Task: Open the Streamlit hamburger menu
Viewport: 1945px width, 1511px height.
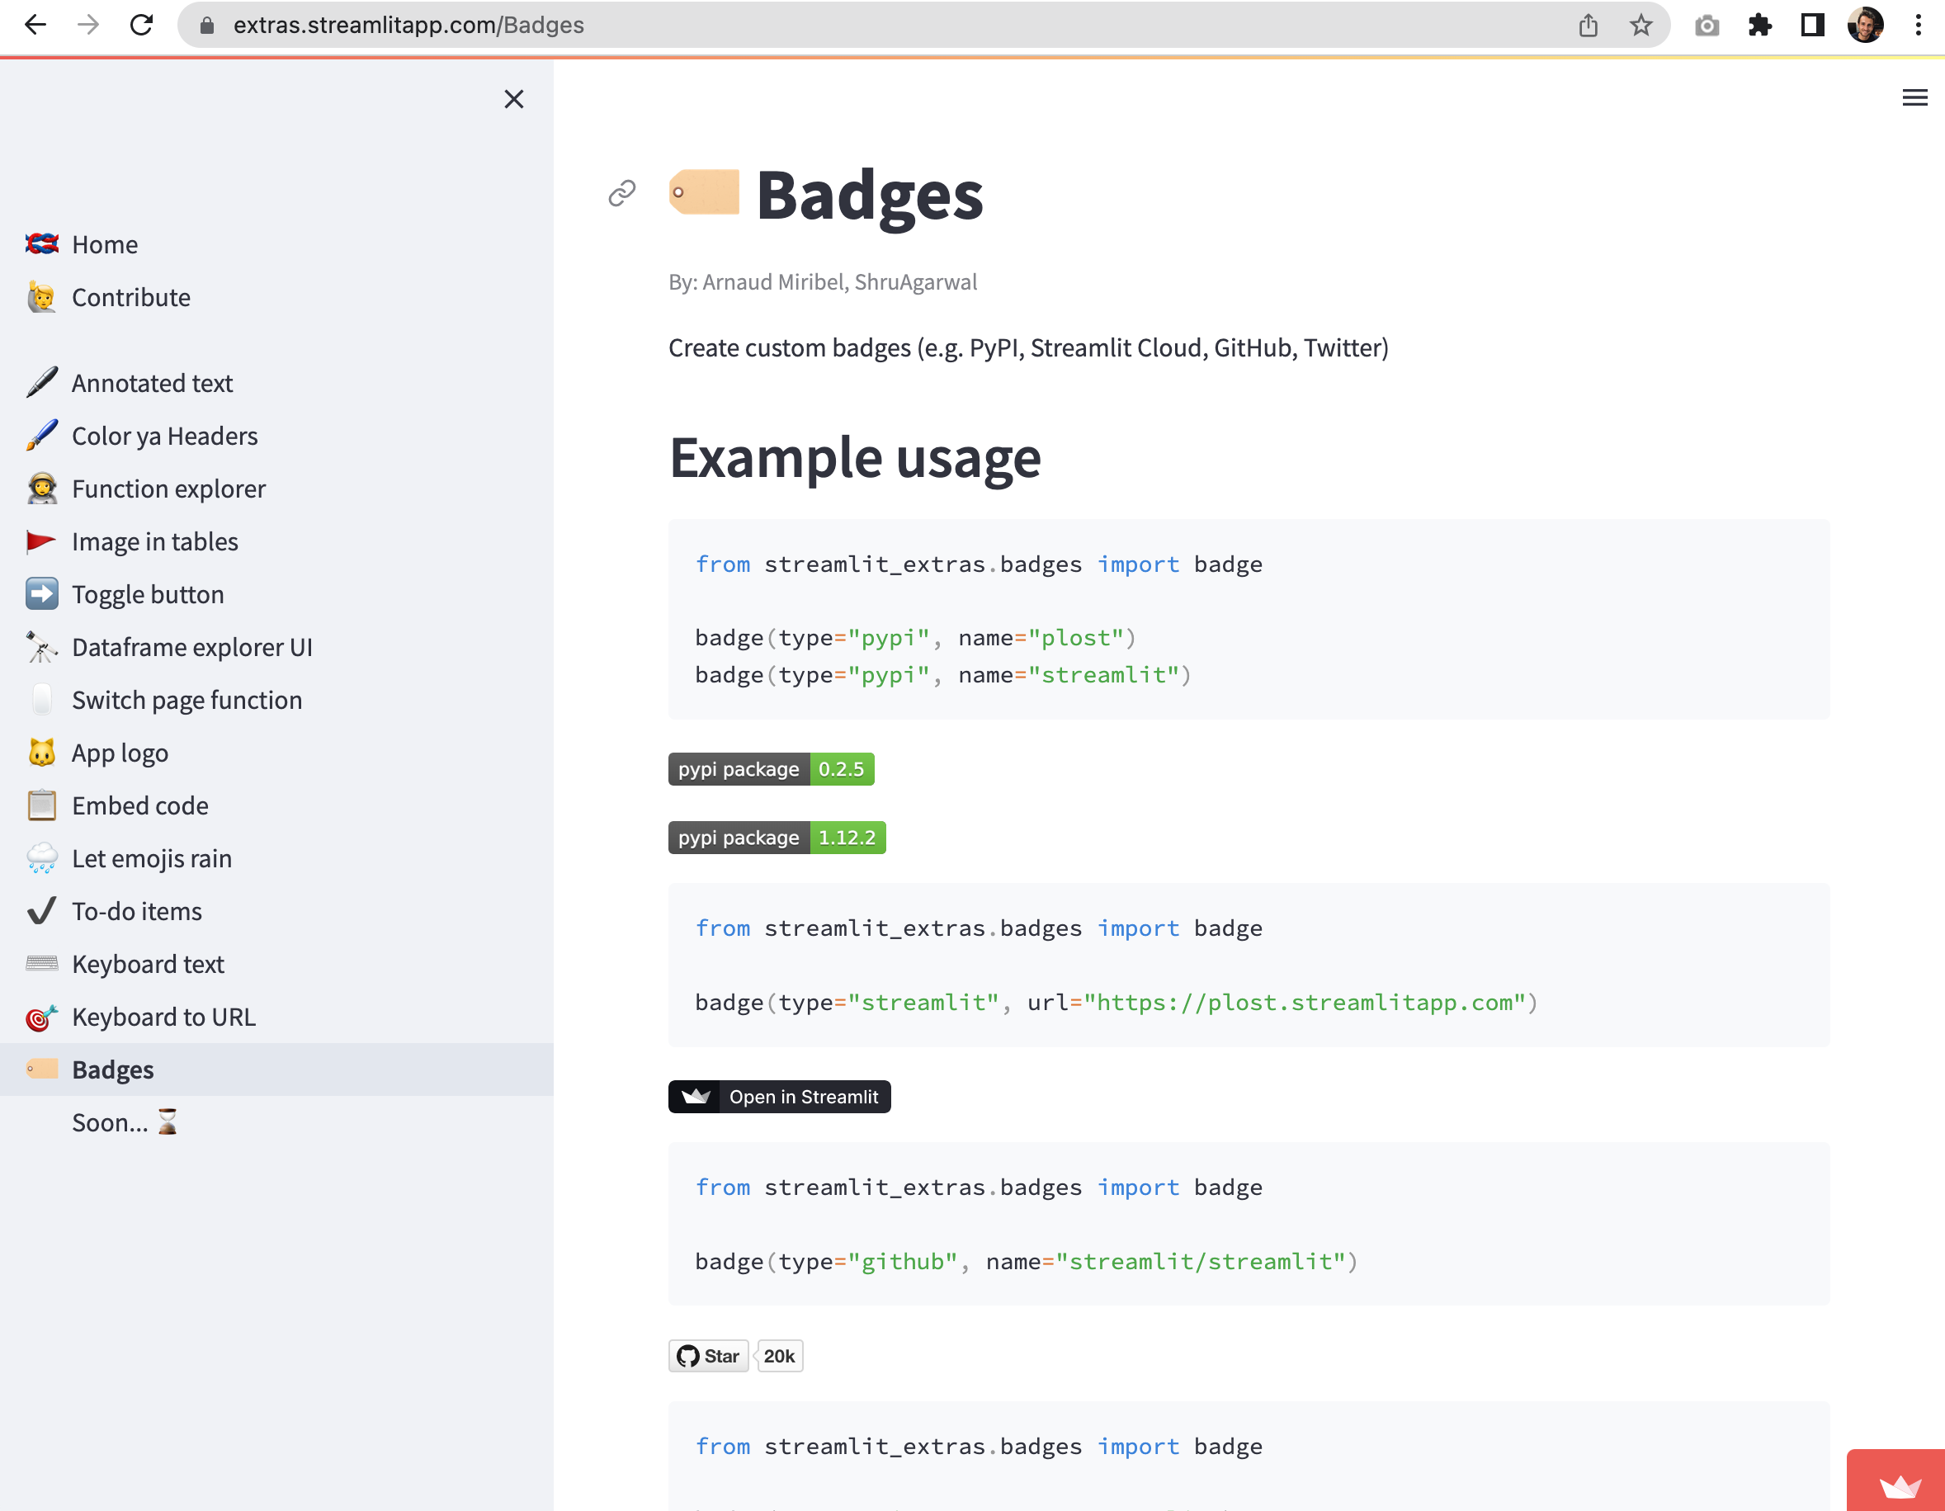Action: (x=1914, y=98)
